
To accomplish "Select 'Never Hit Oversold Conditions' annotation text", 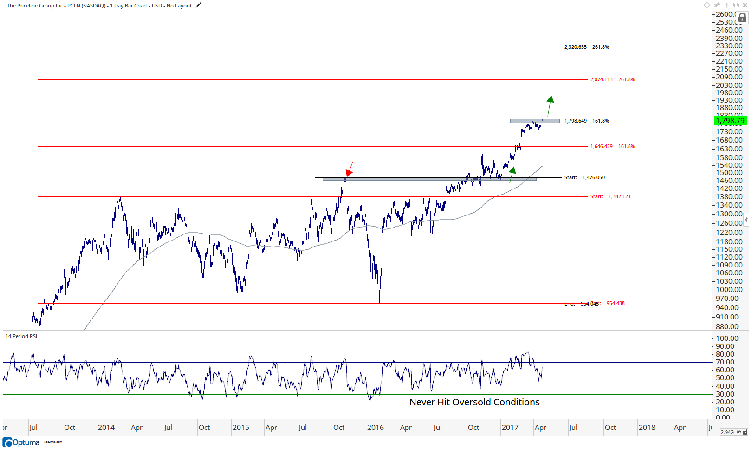I will (x=474, y=402).
